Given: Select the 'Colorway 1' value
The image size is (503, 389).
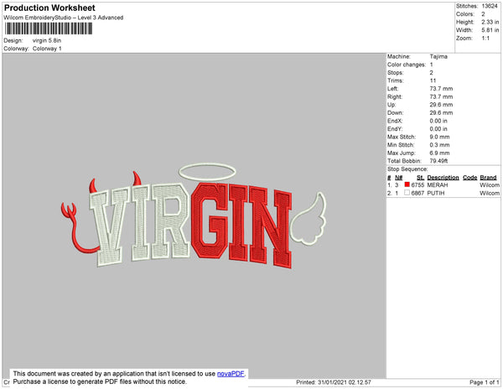Looking at the screenshot, I should 47,49.
